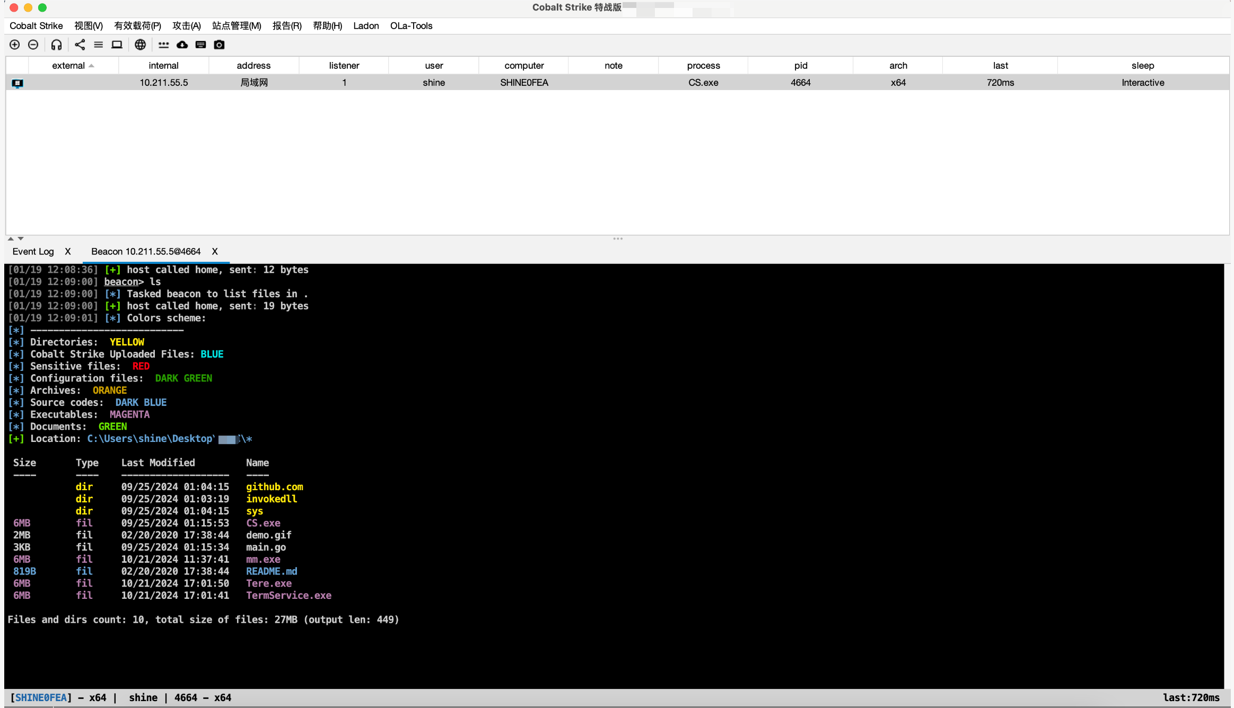Switch to target list laptop icon

click(117, 45)
